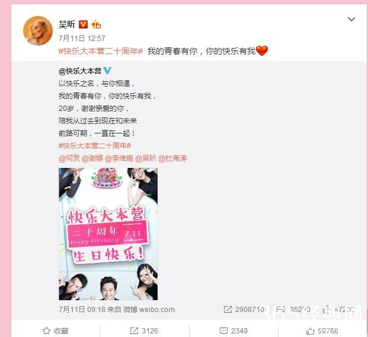Screen dimensions: 368x337
Task: Click the orange V verification badge
Action: 83,24
